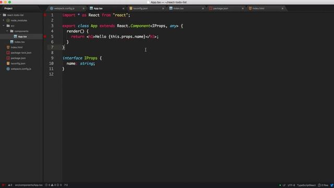Viewport: 334px width, 188px height.
Task: Close the package.json tab
Action: pyautogui.click(x=243, y=8)
